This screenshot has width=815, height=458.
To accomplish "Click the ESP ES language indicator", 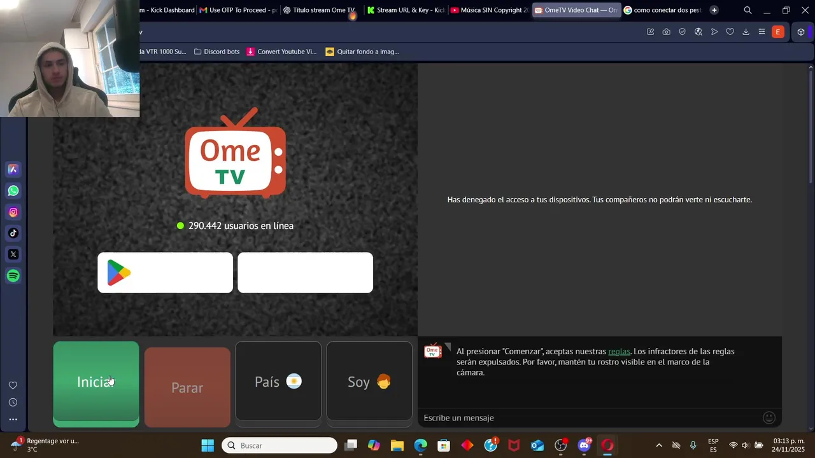I will 713,445.
